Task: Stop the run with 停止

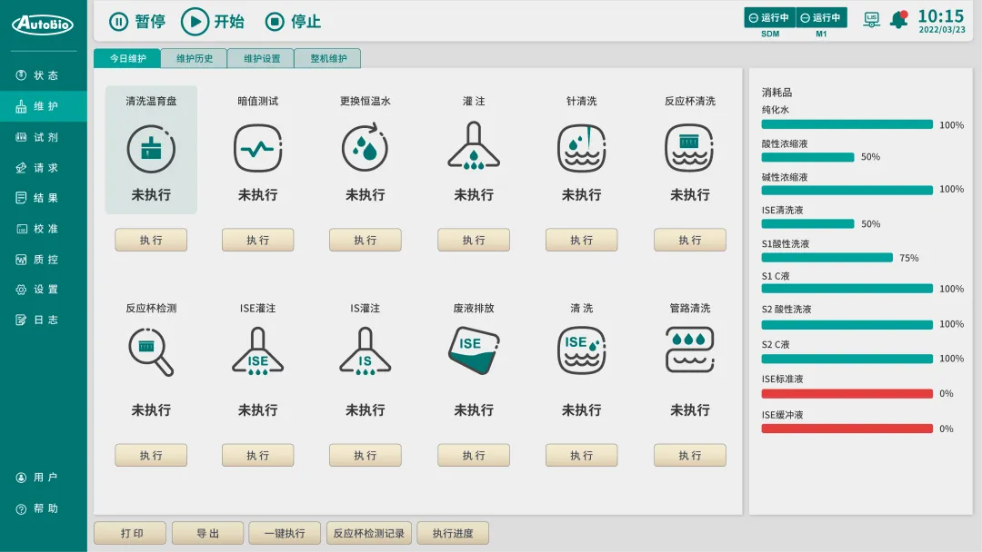Action: (293, 22)
